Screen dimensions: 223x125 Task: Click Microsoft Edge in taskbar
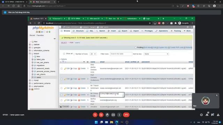point(117,122)
